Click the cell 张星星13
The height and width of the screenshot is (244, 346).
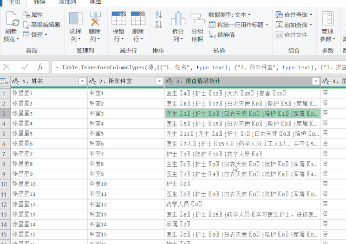click(49, 214)
